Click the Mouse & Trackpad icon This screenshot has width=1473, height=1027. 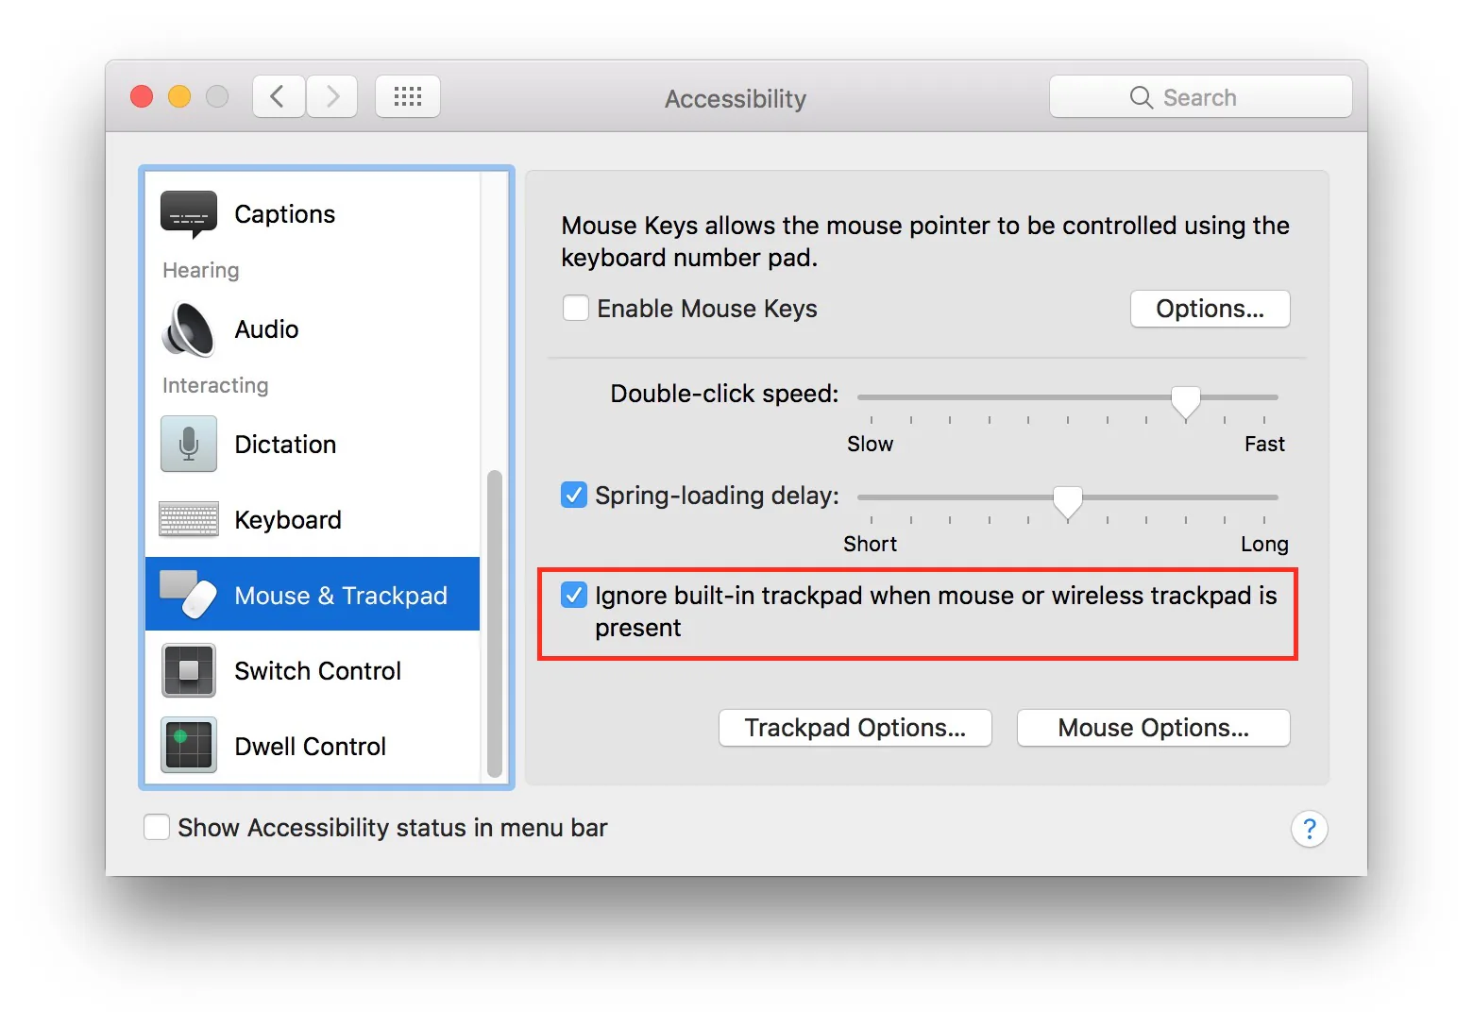tap(189, 594)
